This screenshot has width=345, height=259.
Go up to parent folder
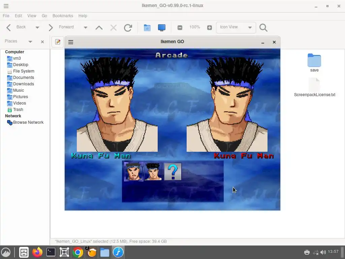[x=99, y=28]
